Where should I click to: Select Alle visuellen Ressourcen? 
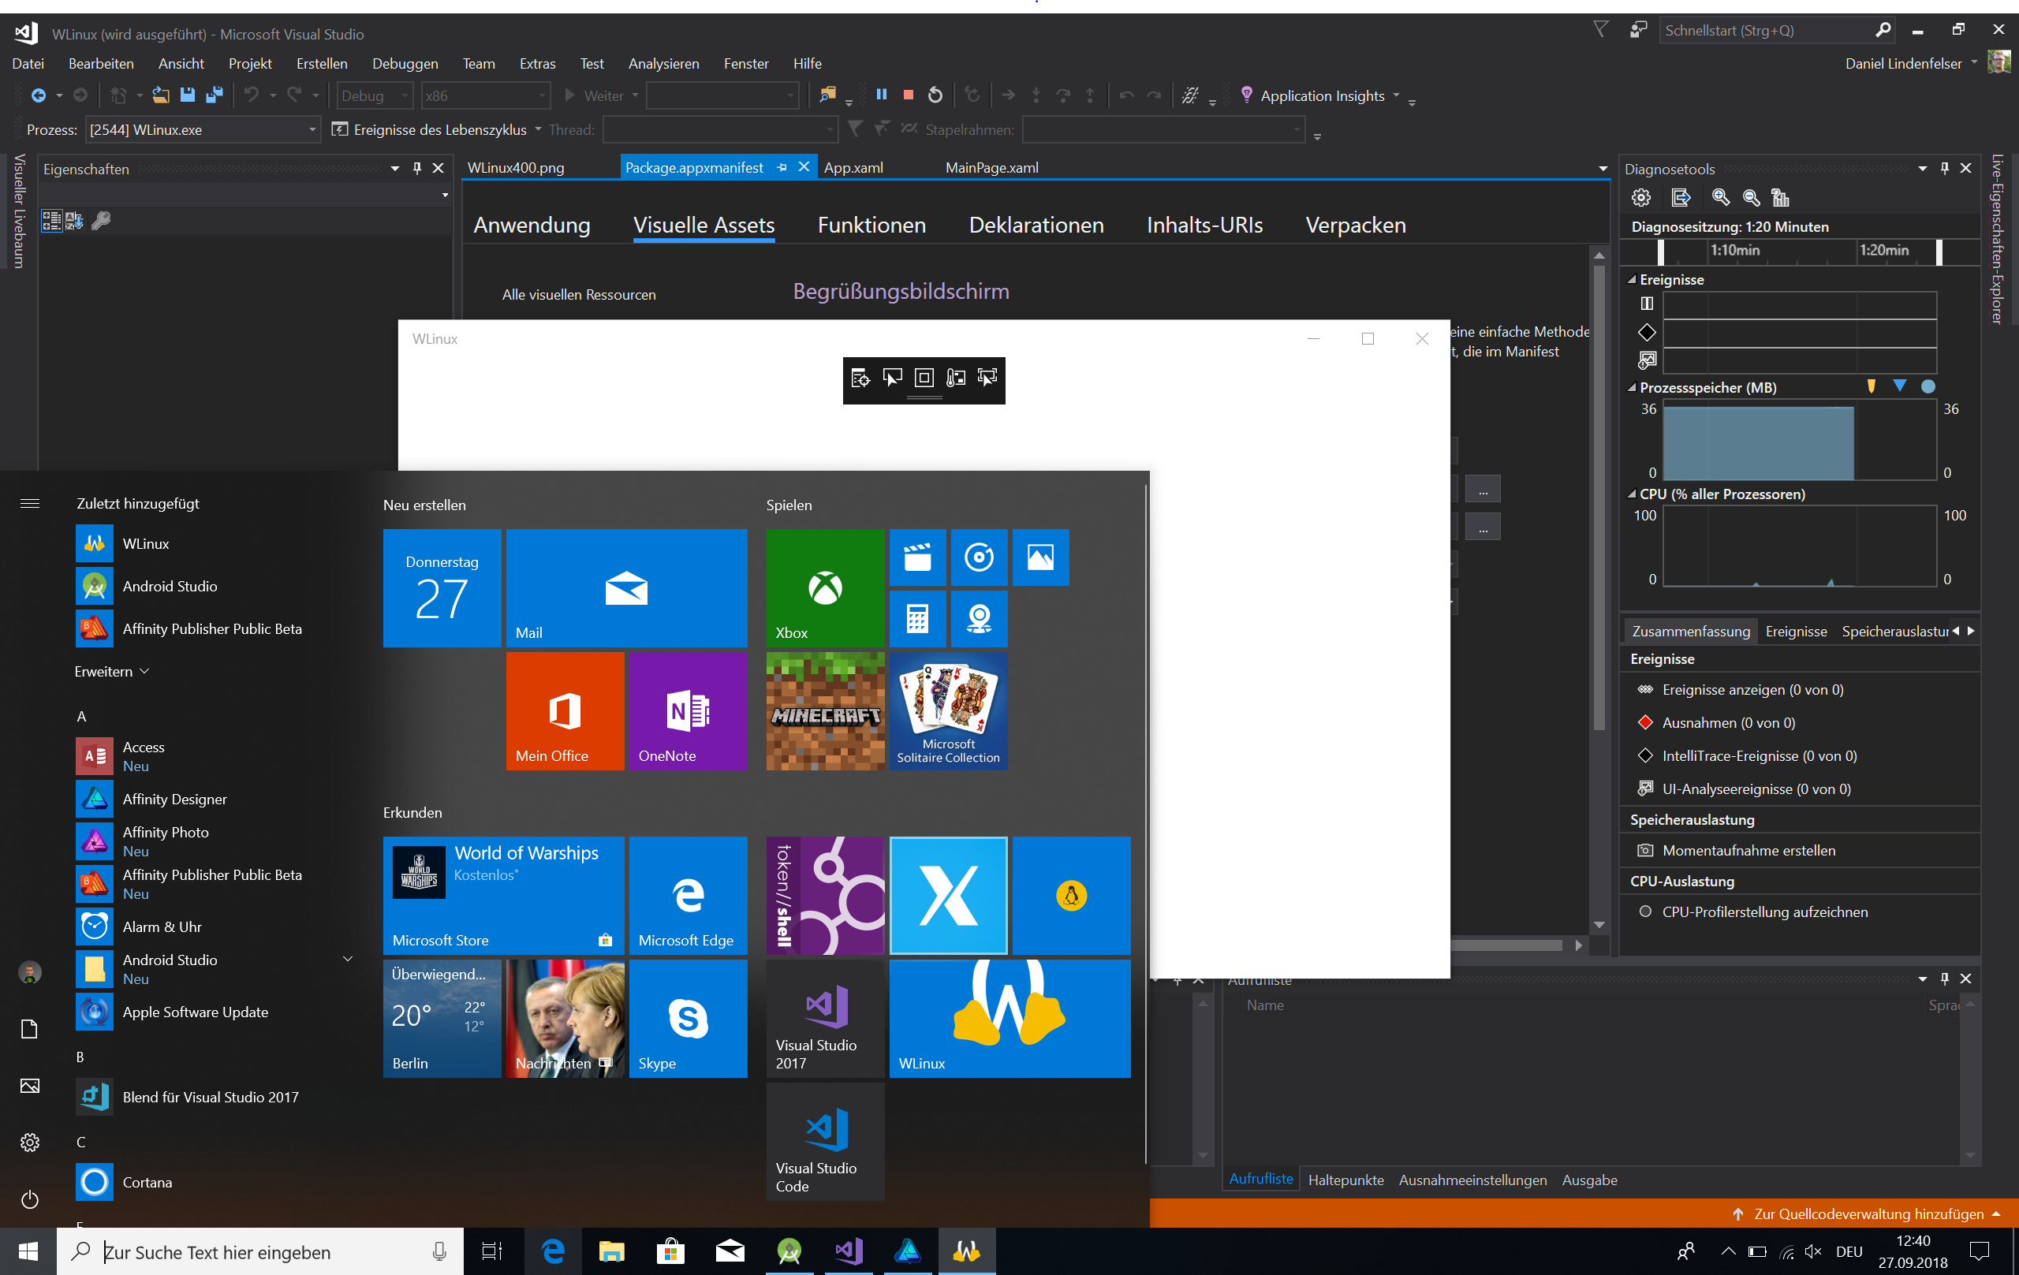pyautogui.click(x=579, y=294)
